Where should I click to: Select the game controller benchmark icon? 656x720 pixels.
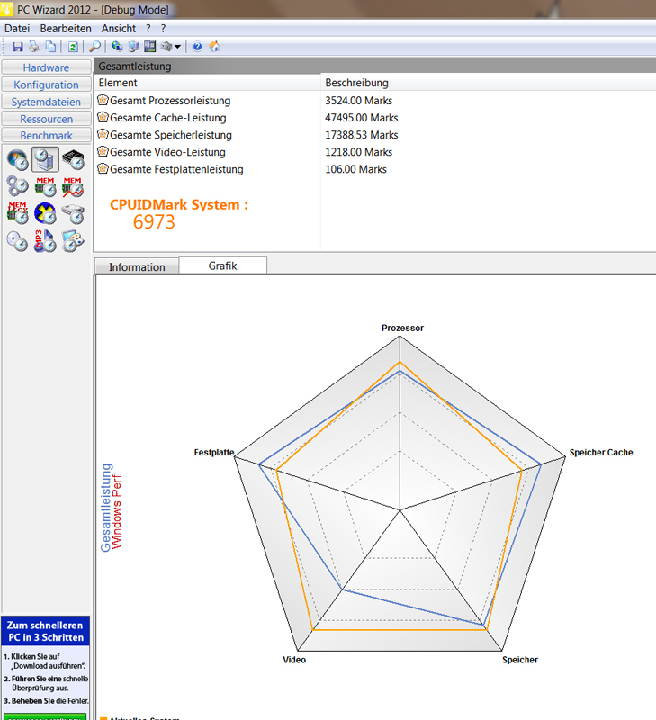coord(73,241)
